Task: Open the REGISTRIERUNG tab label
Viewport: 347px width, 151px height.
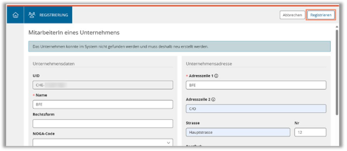Action: [54, 15]
